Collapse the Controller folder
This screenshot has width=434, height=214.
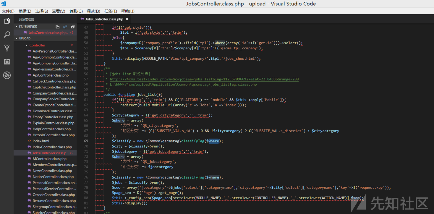(x=37, y=45)
